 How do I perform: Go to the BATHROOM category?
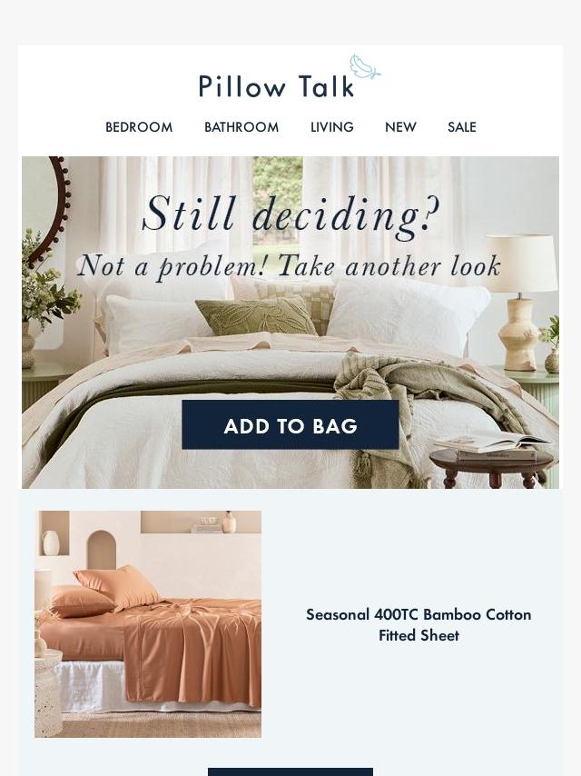click(241, 127)
